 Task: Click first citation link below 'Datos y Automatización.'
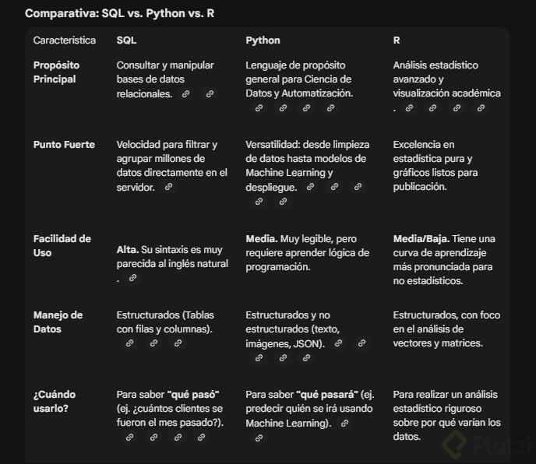pos(259,108)
